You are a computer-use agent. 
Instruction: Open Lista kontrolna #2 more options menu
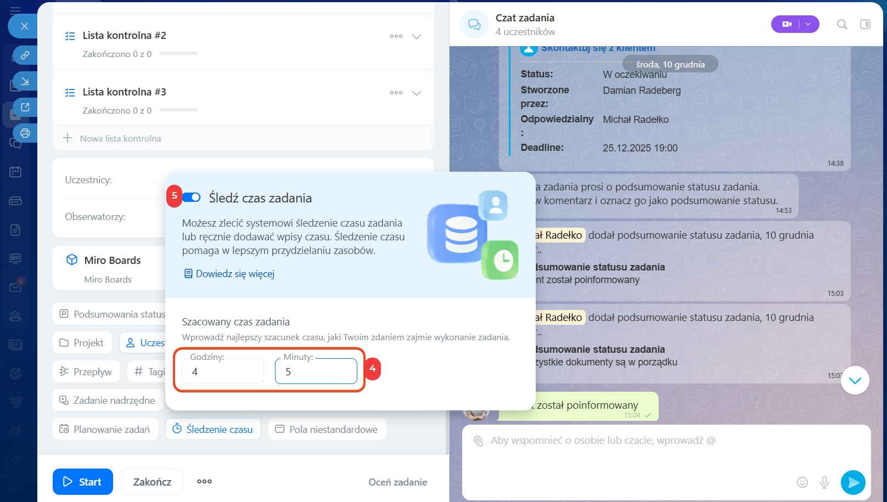coord(396,37)
